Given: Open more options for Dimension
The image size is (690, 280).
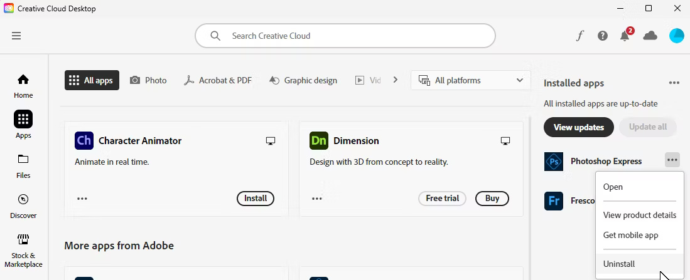Looking at the screenshot, I should click(x=317, y=199).
